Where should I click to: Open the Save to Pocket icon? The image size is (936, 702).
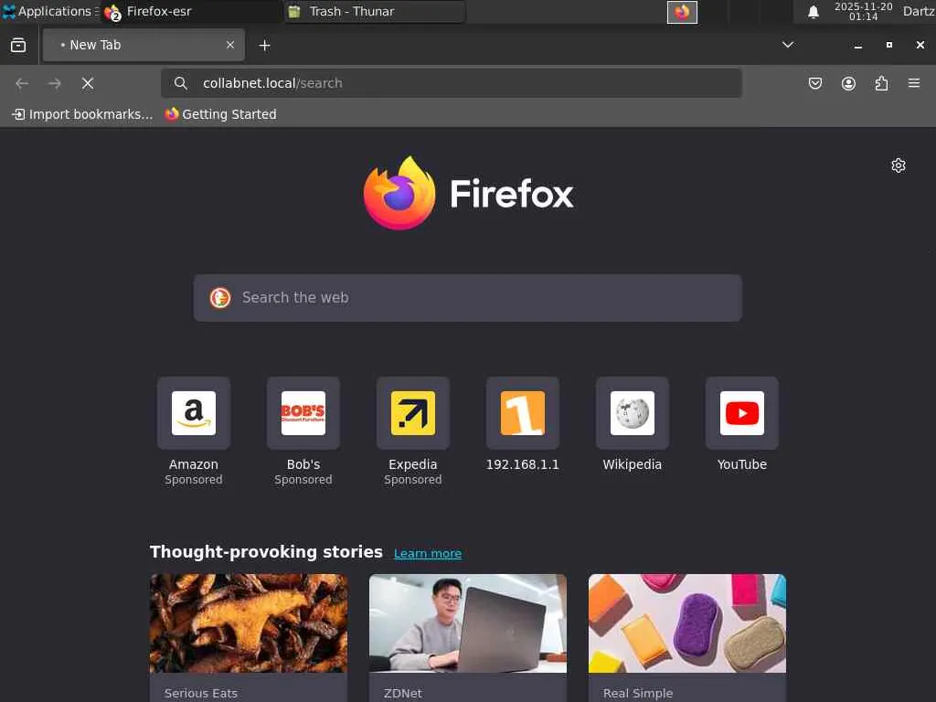pos(814,83)
